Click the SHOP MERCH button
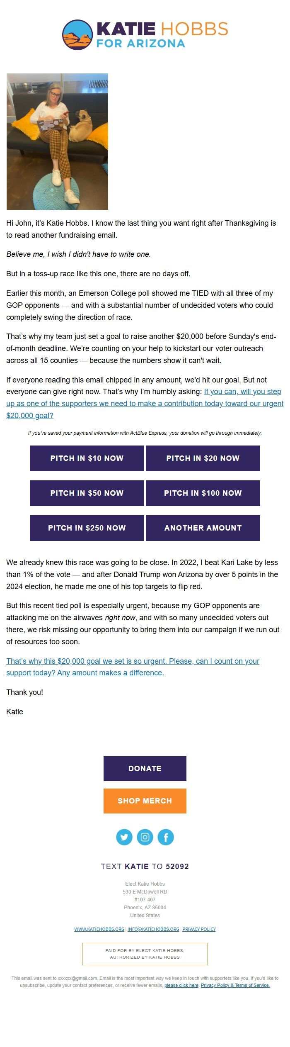Image resolution: width=290 pixels, height=1047 pixels. (x=145, y=800)
